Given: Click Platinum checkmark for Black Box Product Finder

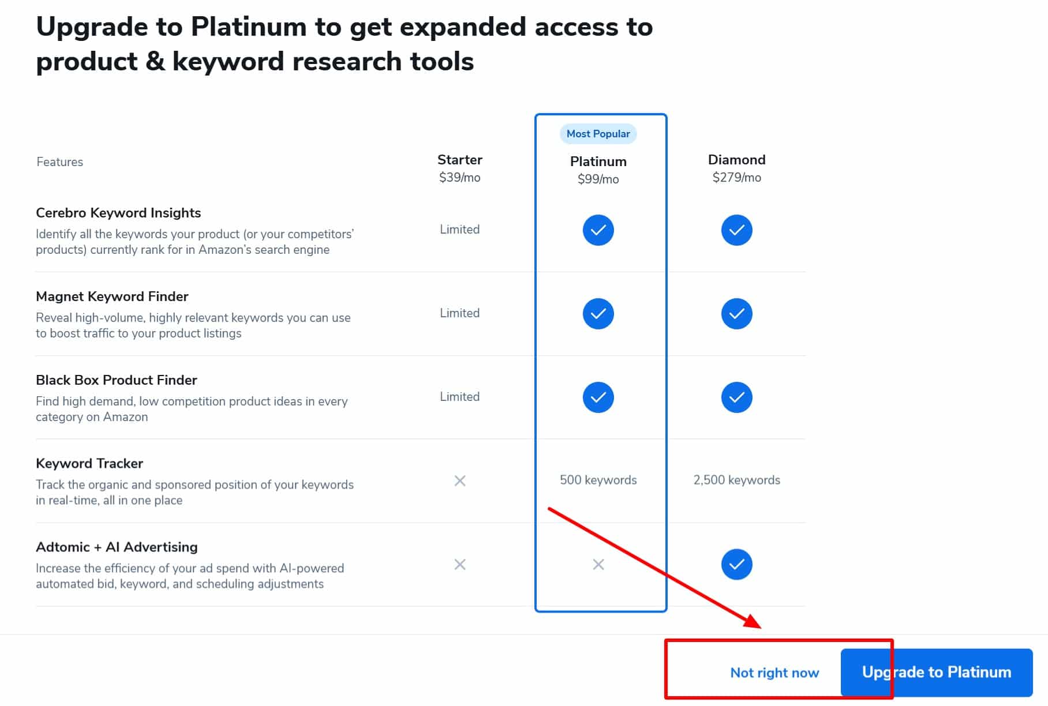Looking at the screenshot, I should point(598,397).
